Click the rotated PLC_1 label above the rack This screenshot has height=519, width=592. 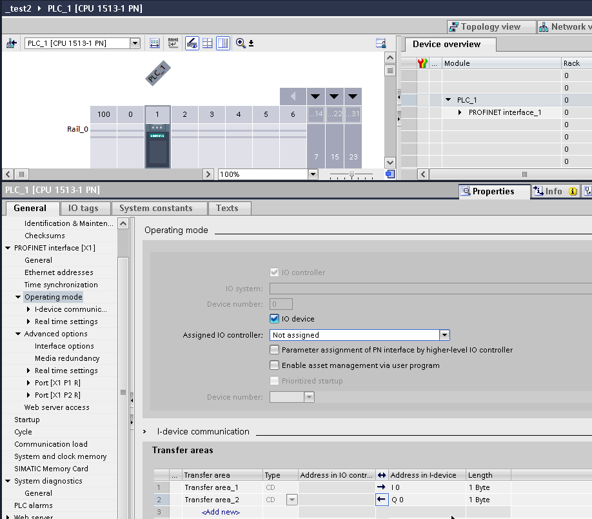click(158, 74)
